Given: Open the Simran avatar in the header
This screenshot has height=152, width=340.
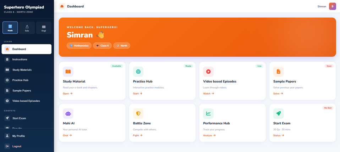Looking at the screenshot, I should coord(333,6).
